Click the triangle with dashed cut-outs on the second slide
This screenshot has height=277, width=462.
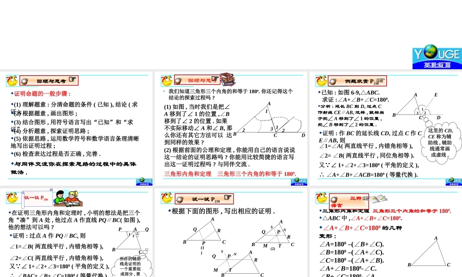pos(269,120)
